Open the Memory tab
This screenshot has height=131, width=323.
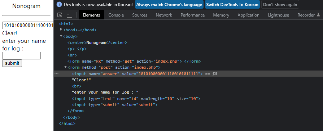pos(221,15)
